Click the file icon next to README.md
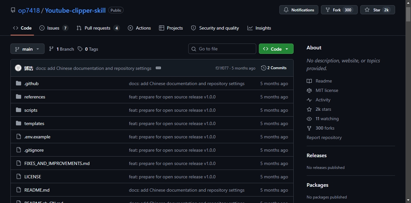411x203 pixels. point(19,190)
